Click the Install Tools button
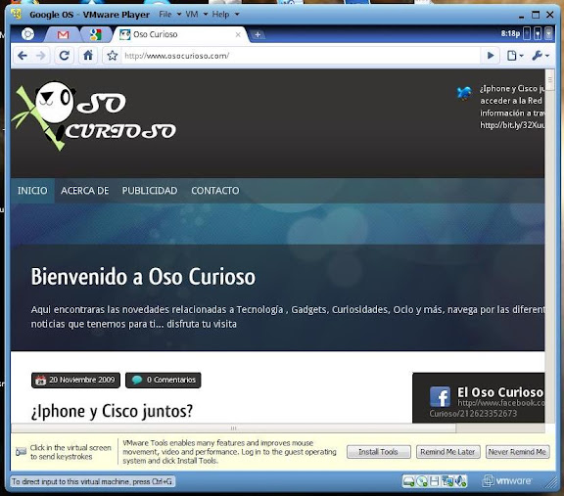The image size is (564, 496). pyautogui.click(x=378, y=452)
